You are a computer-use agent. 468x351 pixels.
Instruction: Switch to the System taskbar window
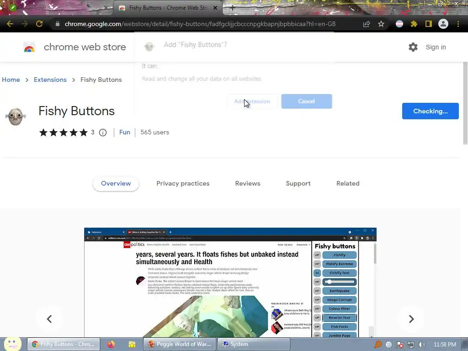coord(253,344)
